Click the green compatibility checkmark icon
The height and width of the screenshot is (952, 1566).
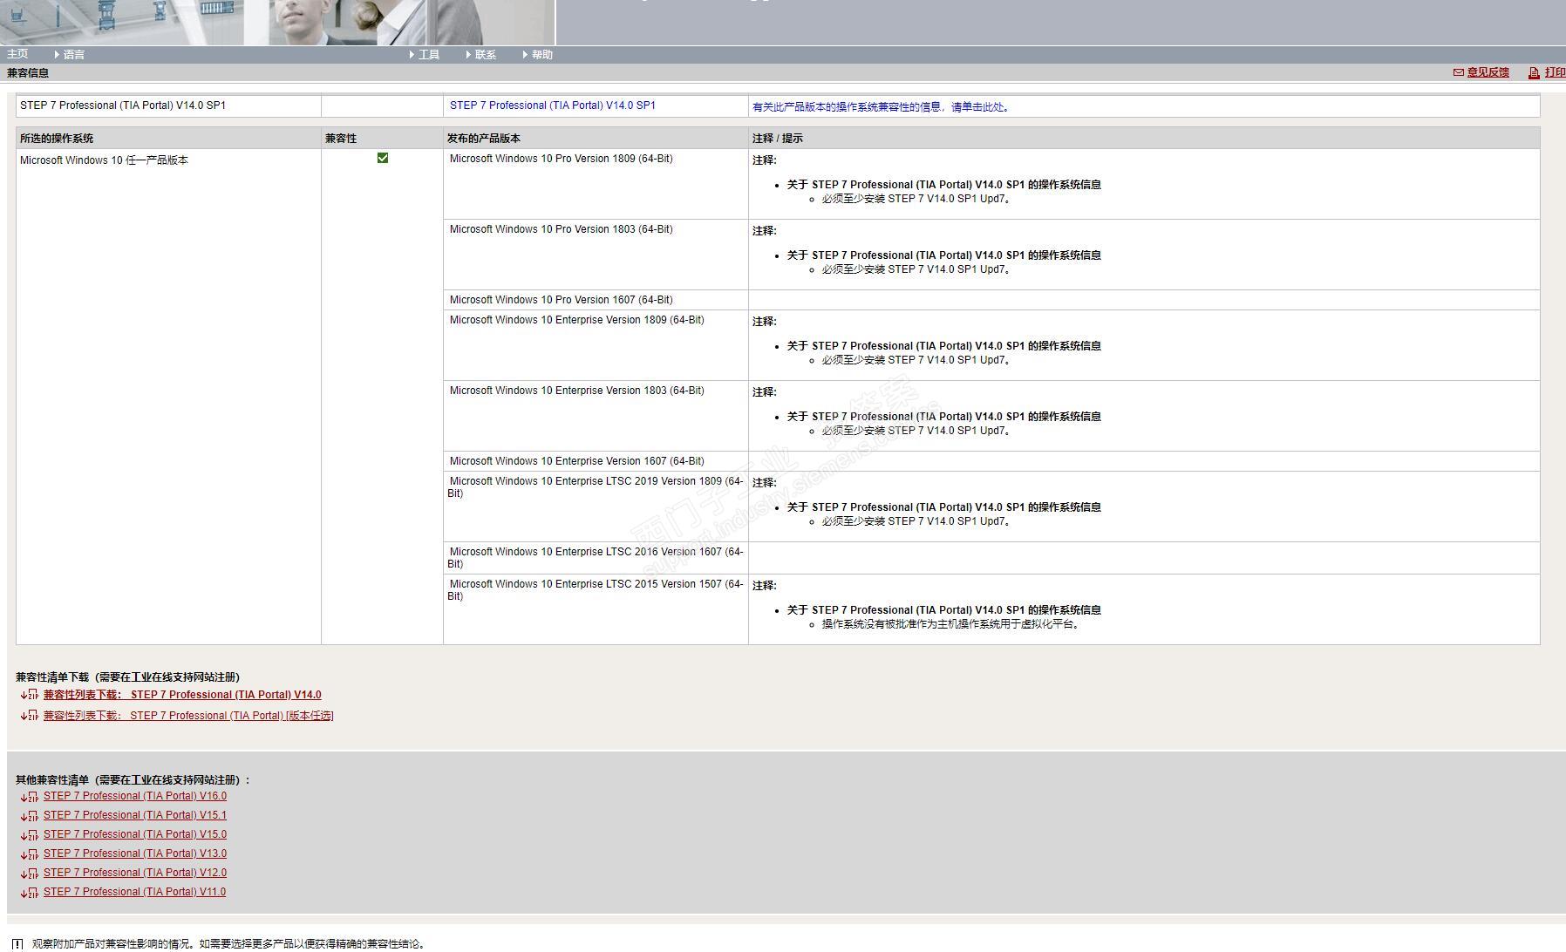(x=382, y=158)
